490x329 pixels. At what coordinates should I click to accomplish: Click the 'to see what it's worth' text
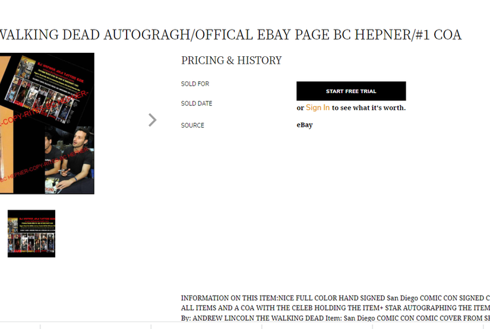click(x=369, y=108)
